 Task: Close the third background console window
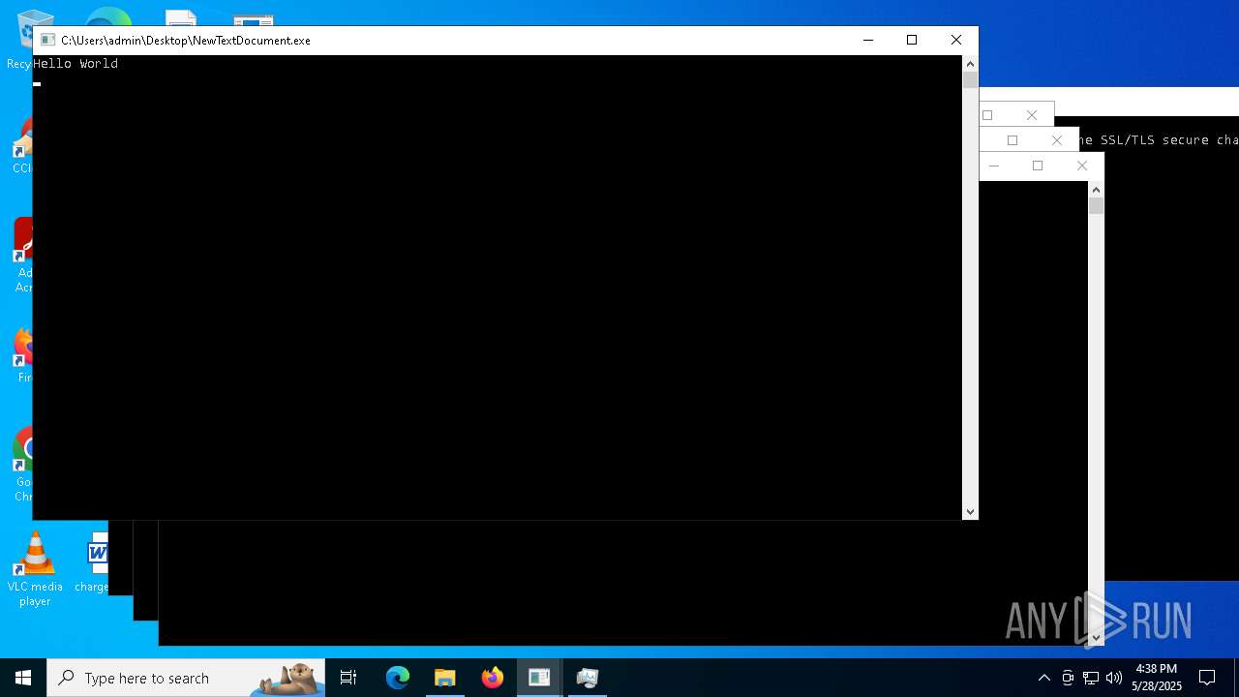coord(1082,166)
